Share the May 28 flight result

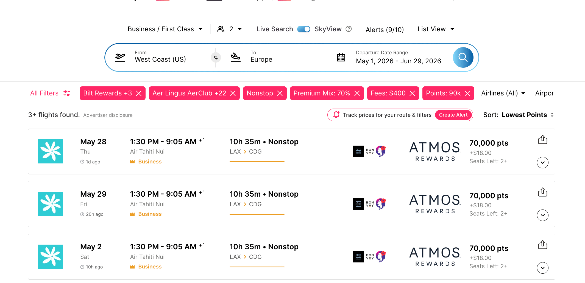click(542, 140)
